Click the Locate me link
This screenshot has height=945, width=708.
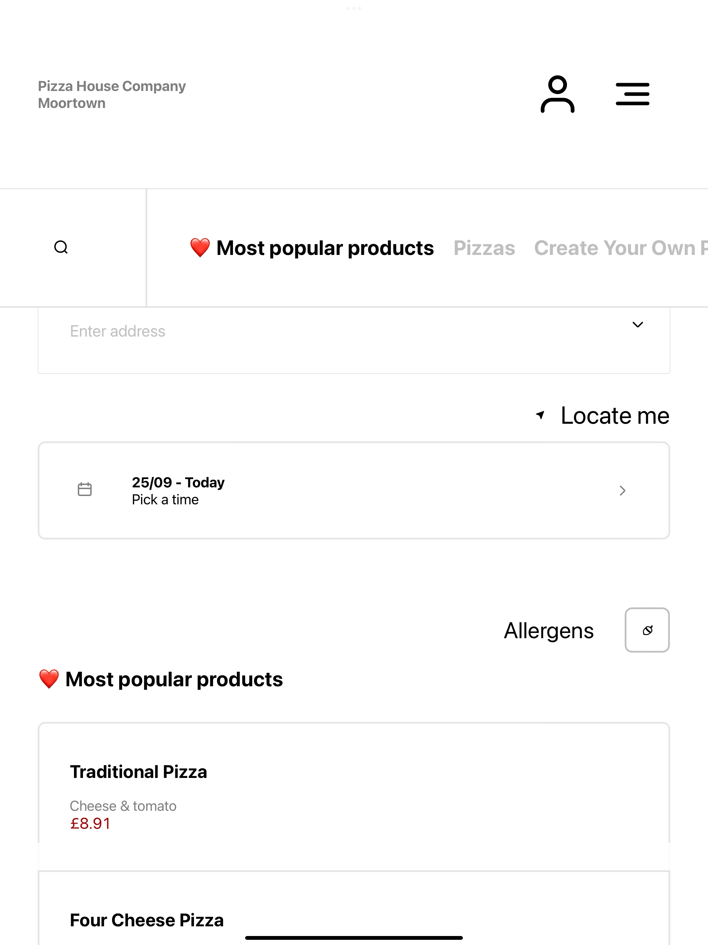point(615,416)
